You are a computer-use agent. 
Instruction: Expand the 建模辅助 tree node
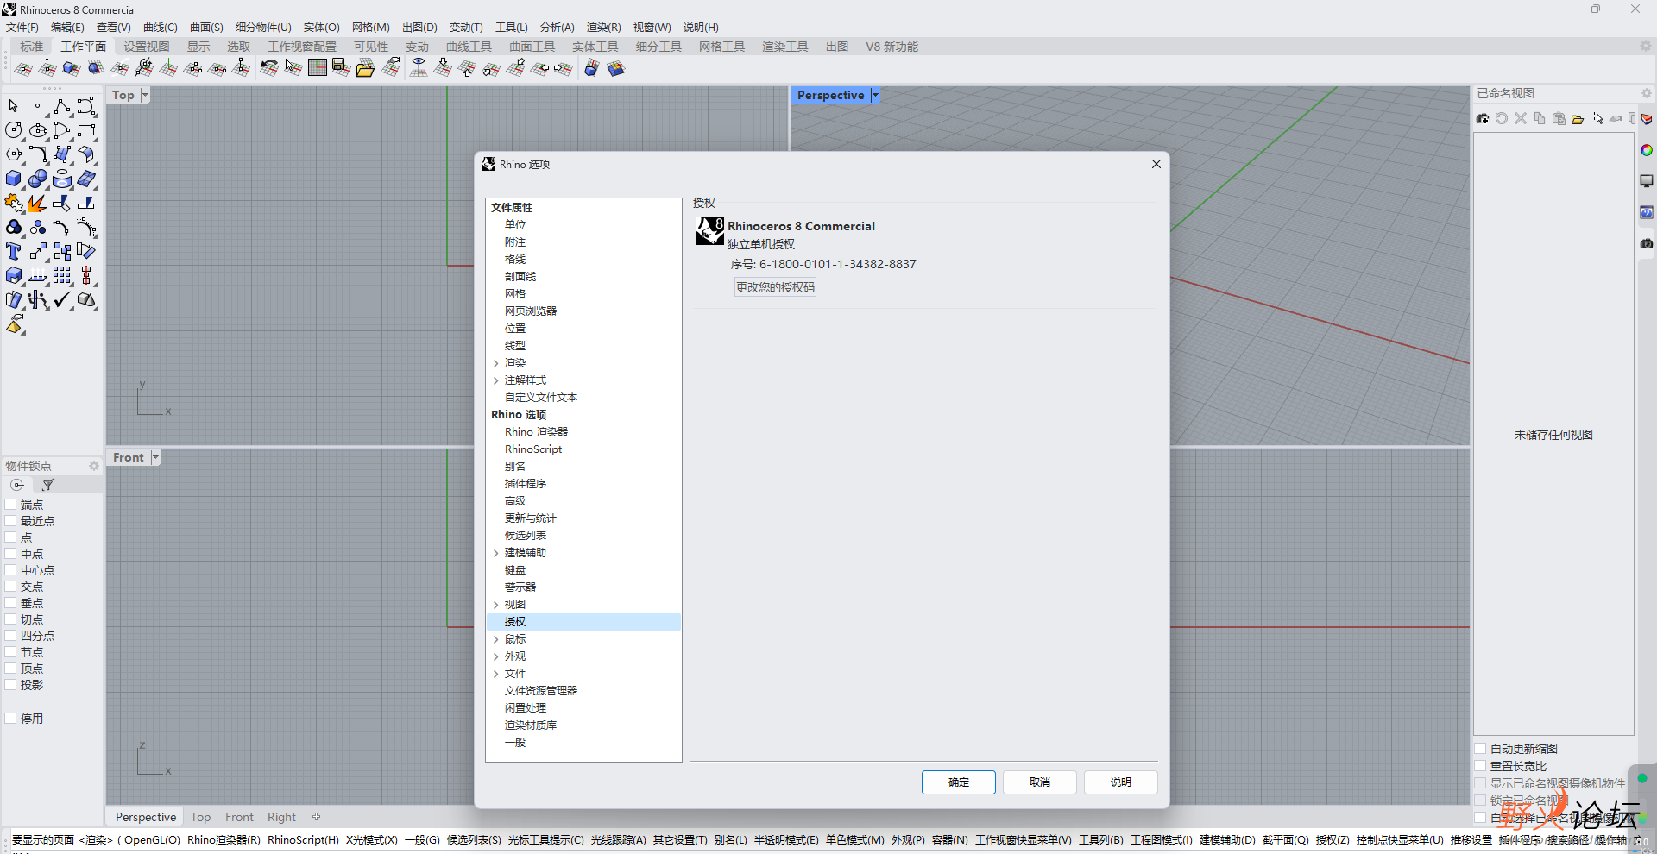click(495, 553)
